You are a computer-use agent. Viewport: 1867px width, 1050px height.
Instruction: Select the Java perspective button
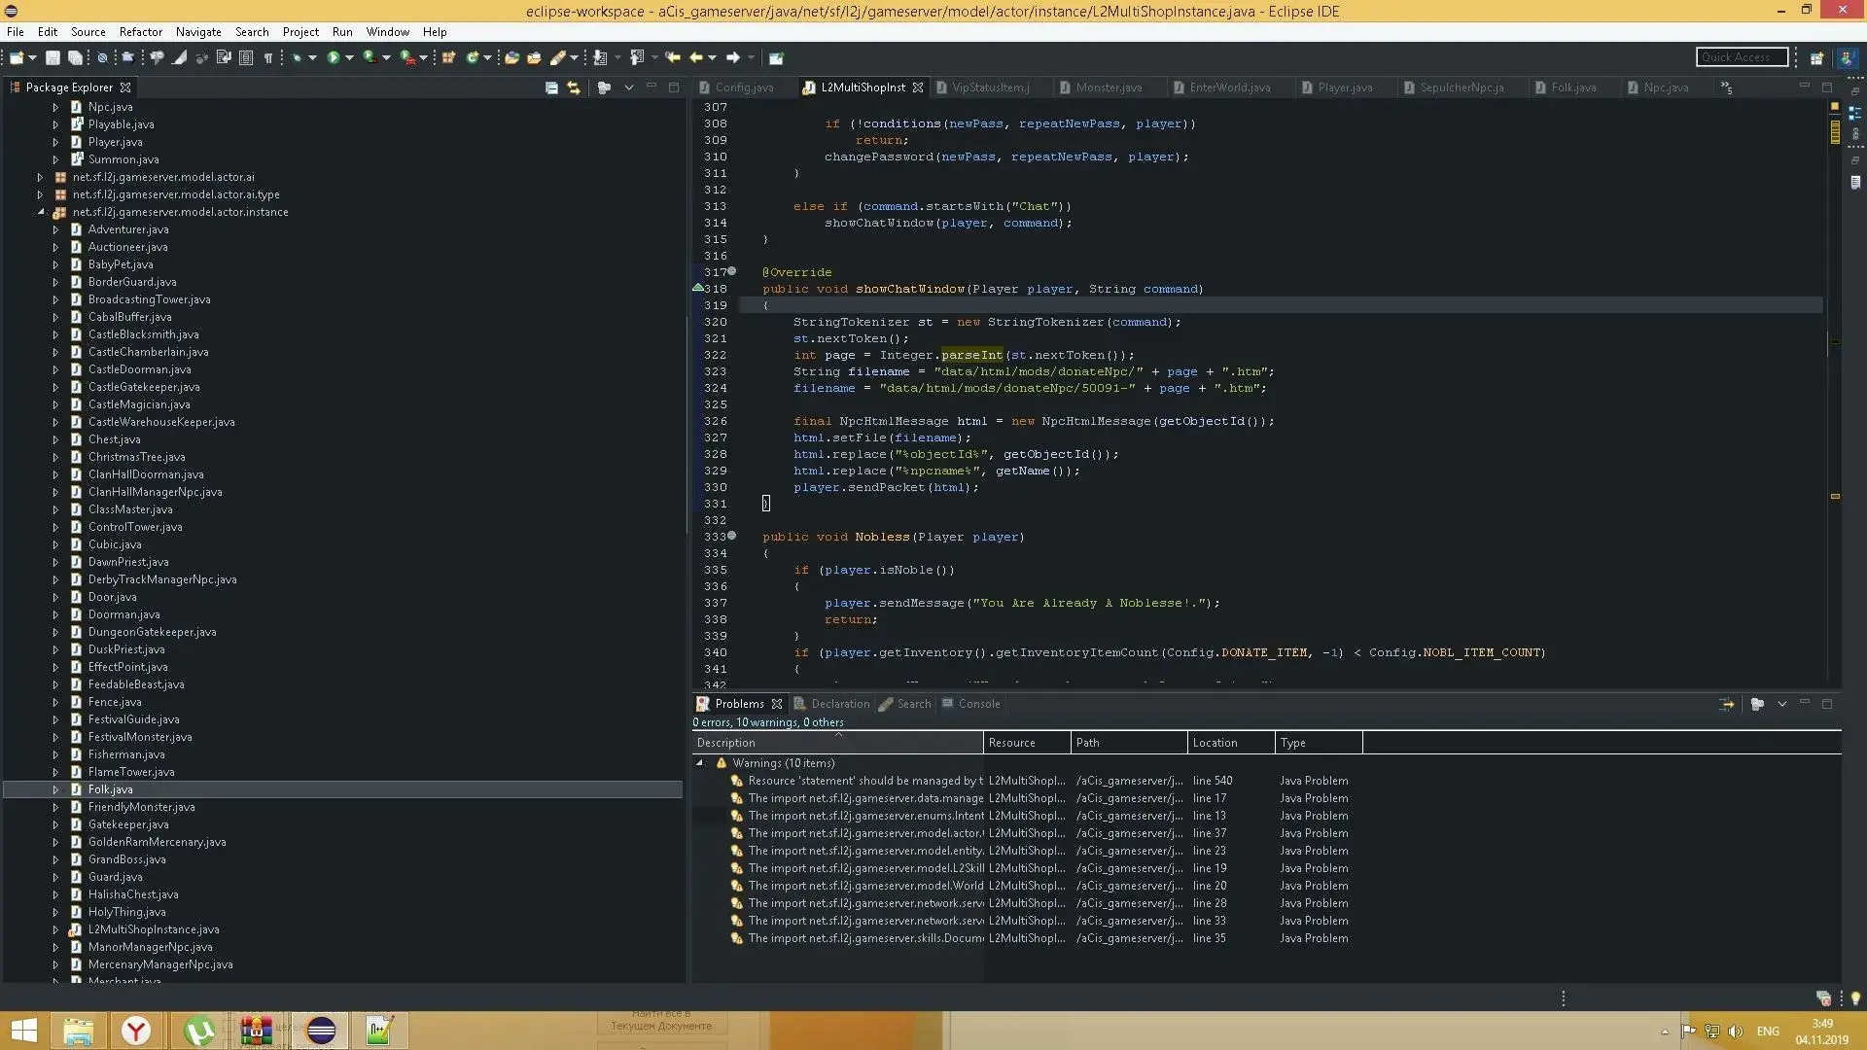pos(1846,57)
